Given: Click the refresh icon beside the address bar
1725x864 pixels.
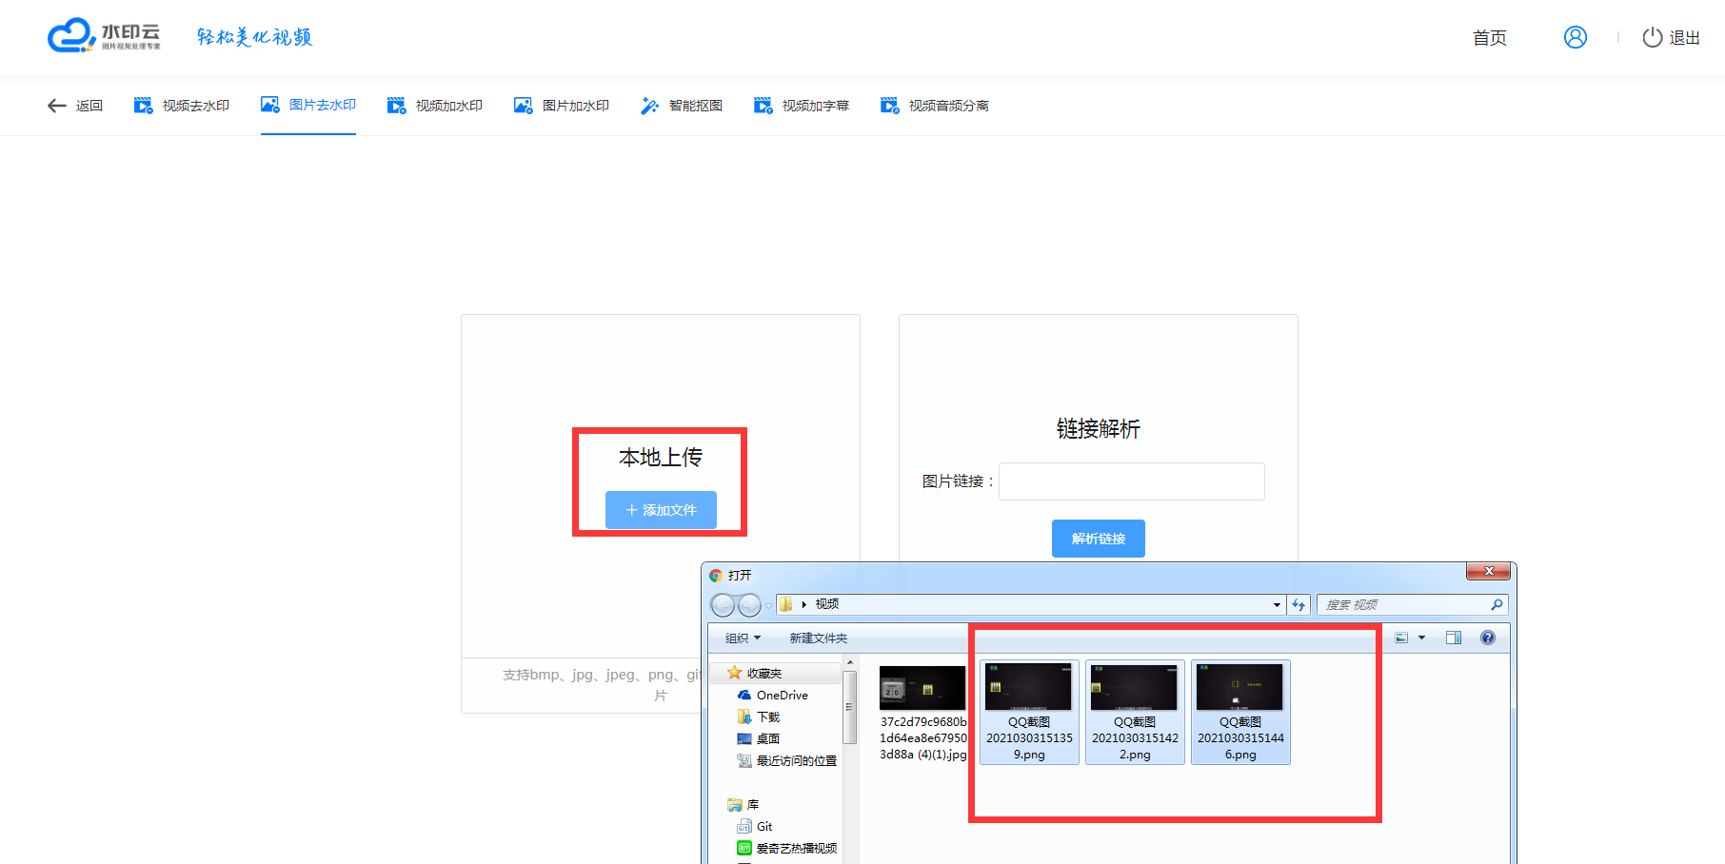Looking at the screenshot, I should (x=1299, y=604).
